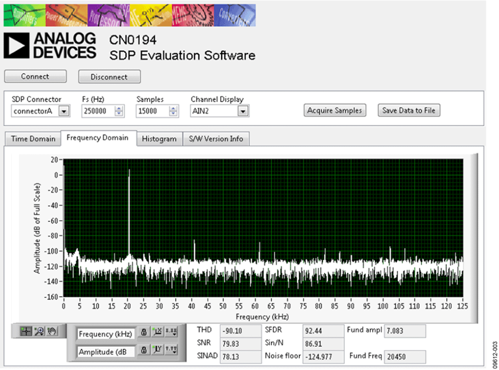Activate the zoom magnifier graph tool

click(39, 332)
